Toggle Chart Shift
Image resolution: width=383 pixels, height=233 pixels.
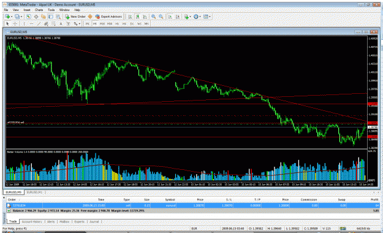coord(178,17)
